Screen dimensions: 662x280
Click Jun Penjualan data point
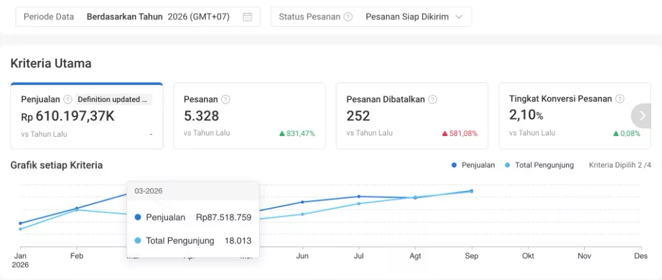[302, 202]
